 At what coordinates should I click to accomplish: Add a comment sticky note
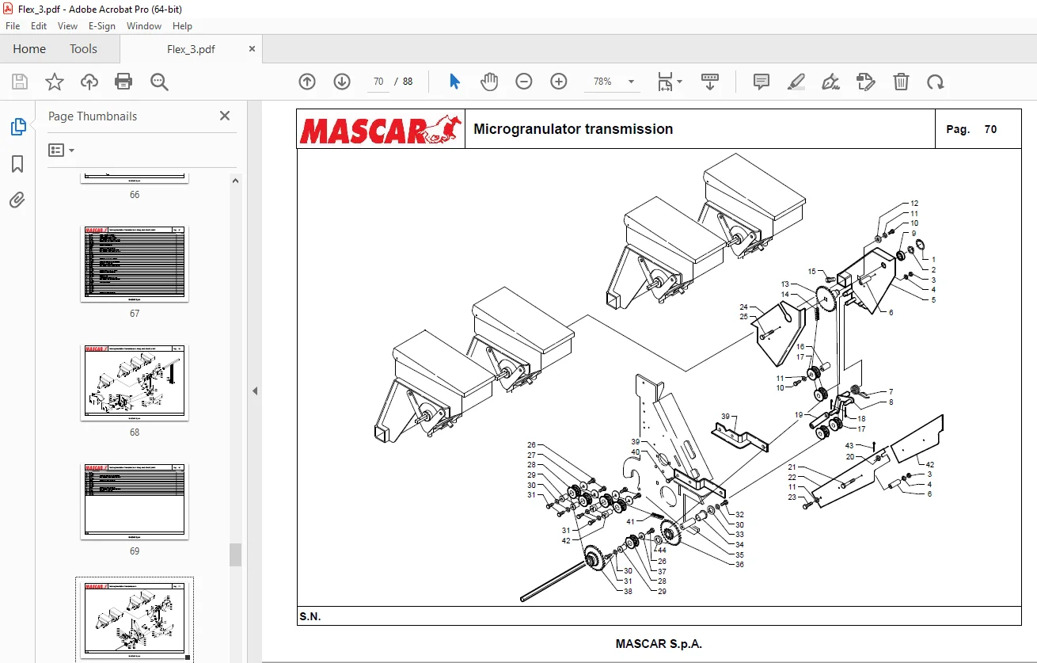[762, 82]
